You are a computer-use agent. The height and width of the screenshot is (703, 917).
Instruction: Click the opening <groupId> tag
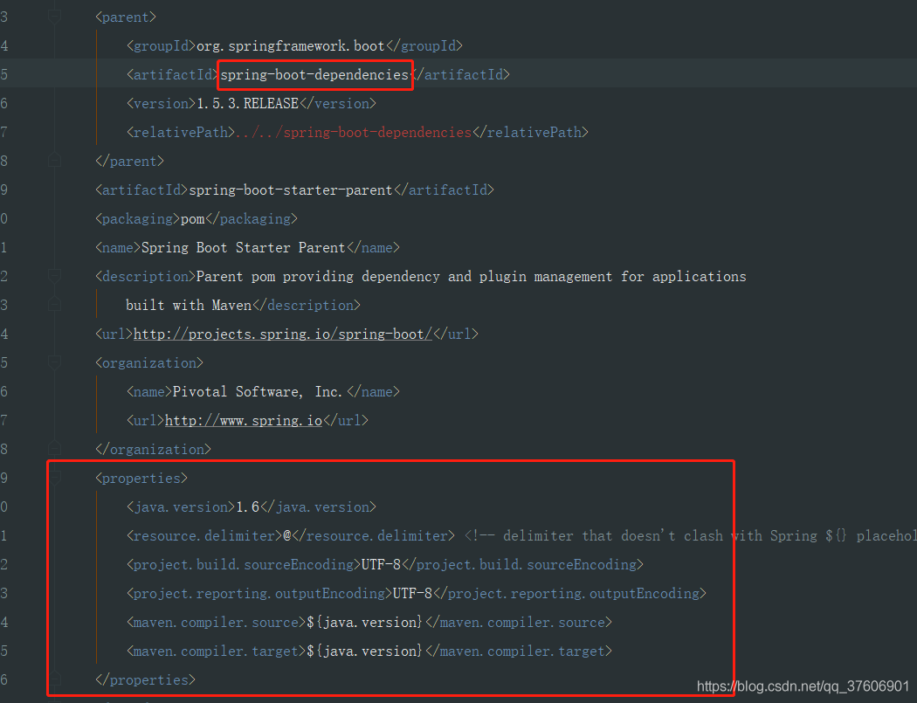161,45
